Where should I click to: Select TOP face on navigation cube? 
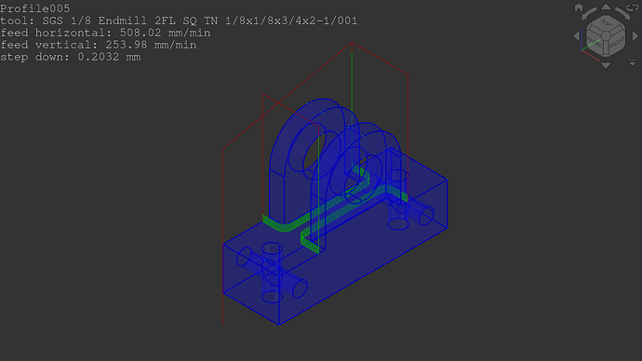tap(606, 23)
